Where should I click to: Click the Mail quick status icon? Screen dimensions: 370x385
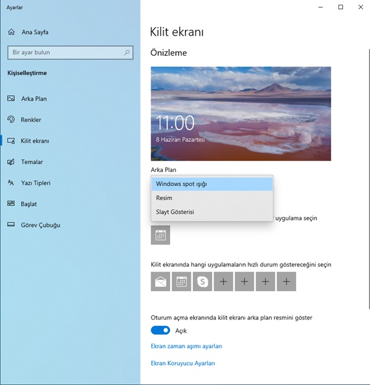(x=160, y=281)
